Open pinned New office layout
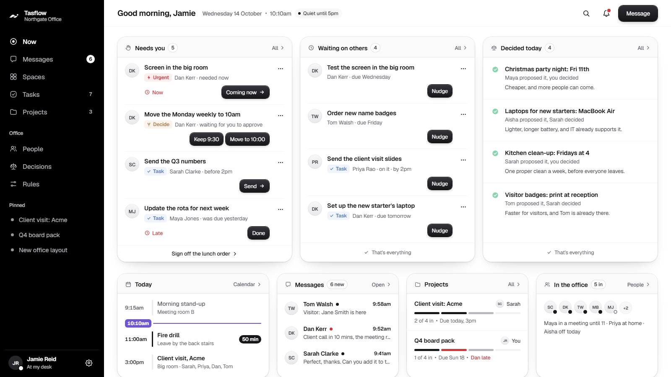Image resolution: width=671 pixels, height=377 pixels. [x=52, y=250]
